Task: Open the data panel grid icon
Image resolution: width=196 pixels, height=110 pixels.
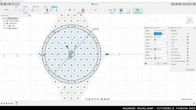Action: (2, 4)
